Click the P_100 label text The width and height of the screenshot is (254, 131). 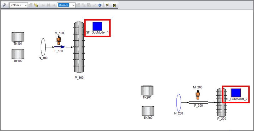point(79,77)
